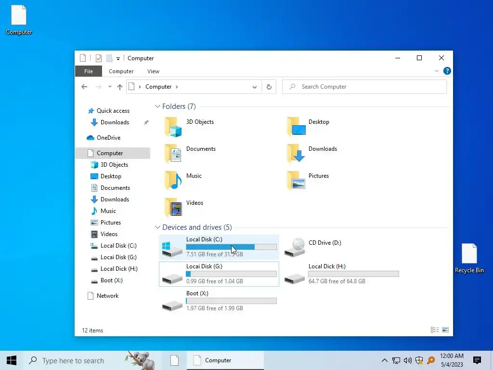Click the Help question mark icon
This screenshot has height=370, width=493.
(447, 71)
